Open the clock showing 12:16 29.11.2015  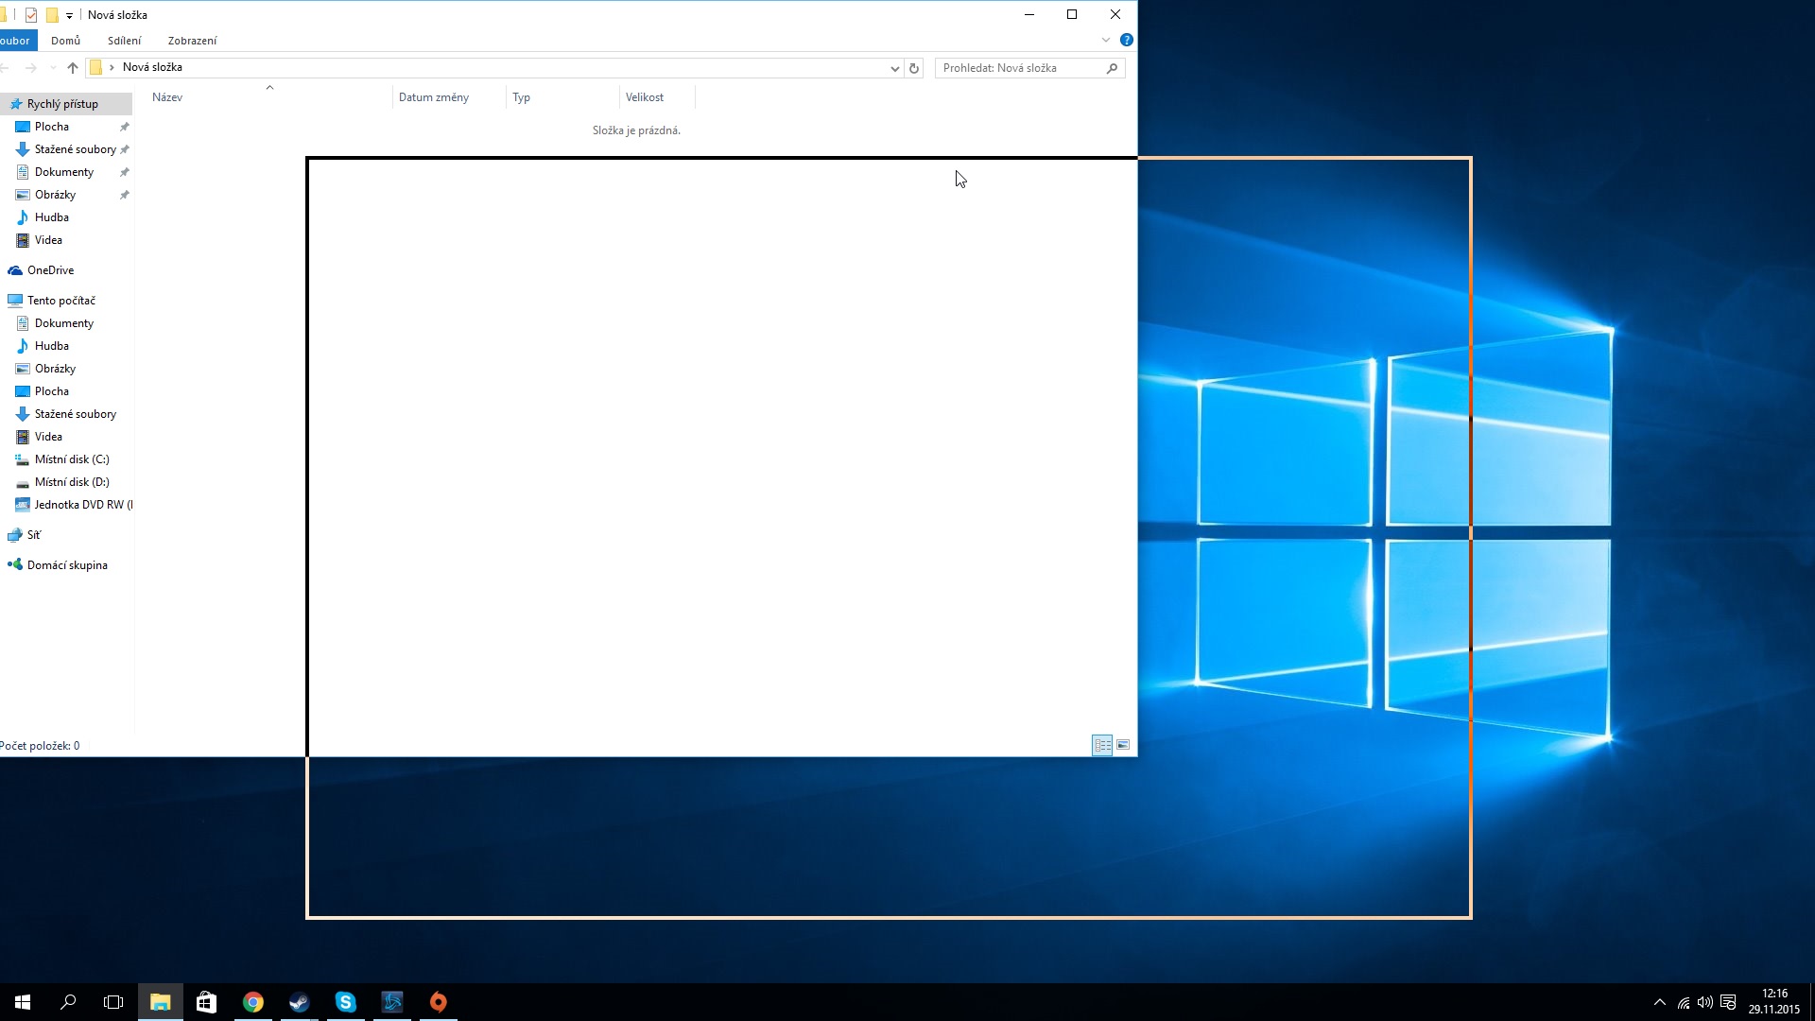(x=1774, y=1002)
